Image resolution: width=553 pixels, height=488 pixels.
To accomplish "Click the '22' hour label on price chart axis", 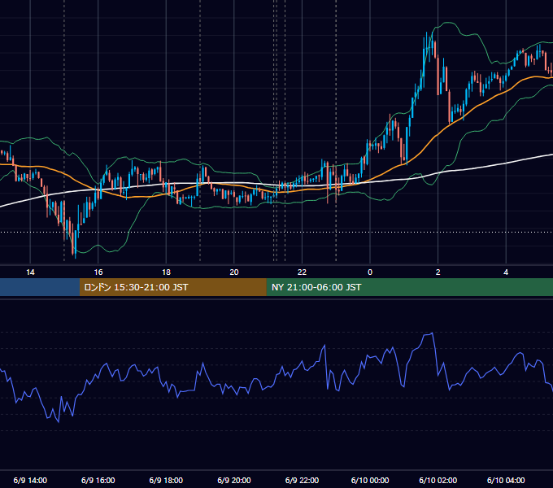I will [x=302, y=272].
